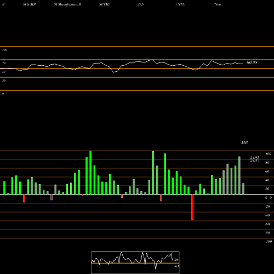The width and height of the screenshot is (274, 274).
Task: Click the 'SI(TM)' header label
Action: tap(104, 4)
